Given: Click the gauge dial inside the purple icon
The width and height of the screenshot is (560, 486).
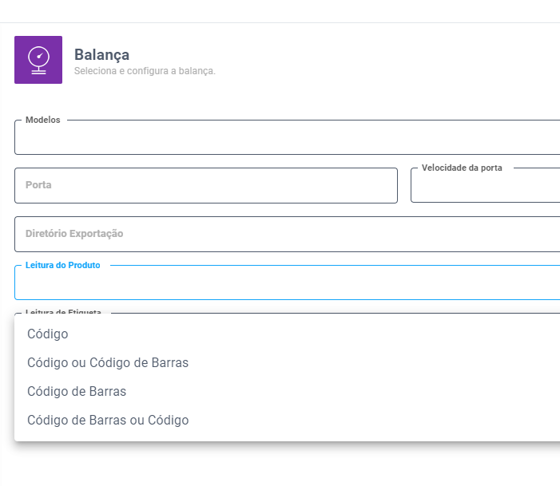Looking at the screenshot, I should 38,56.
